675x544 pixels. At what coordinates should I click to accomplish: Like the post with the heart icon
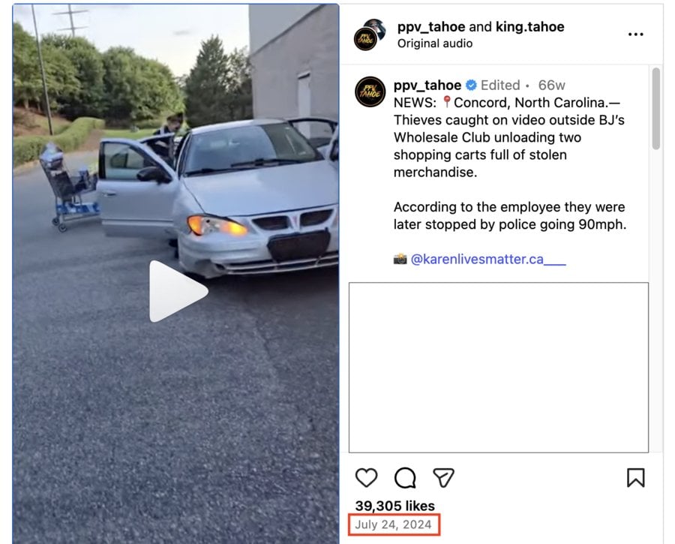coord(366,477)
